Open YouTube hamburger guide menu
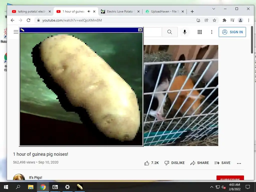The width and height of the screenshot is (256, 192). [x=16, y=32]
